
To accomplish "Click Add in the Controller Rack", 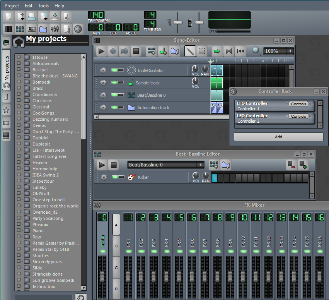I will click(278, 137).
